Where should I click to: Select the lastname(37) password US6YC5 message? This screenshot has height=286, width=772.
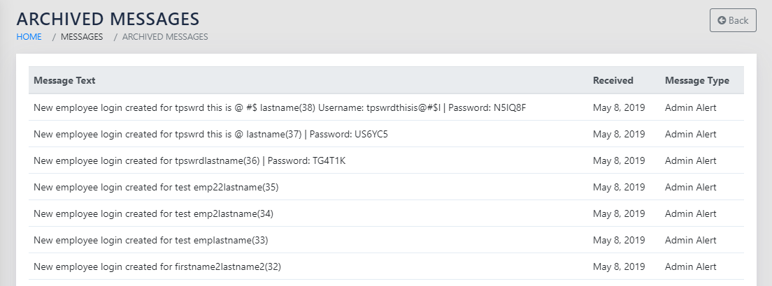click(210, 134)
